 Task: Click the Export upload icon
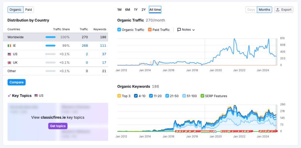click(x=278, y=10)
